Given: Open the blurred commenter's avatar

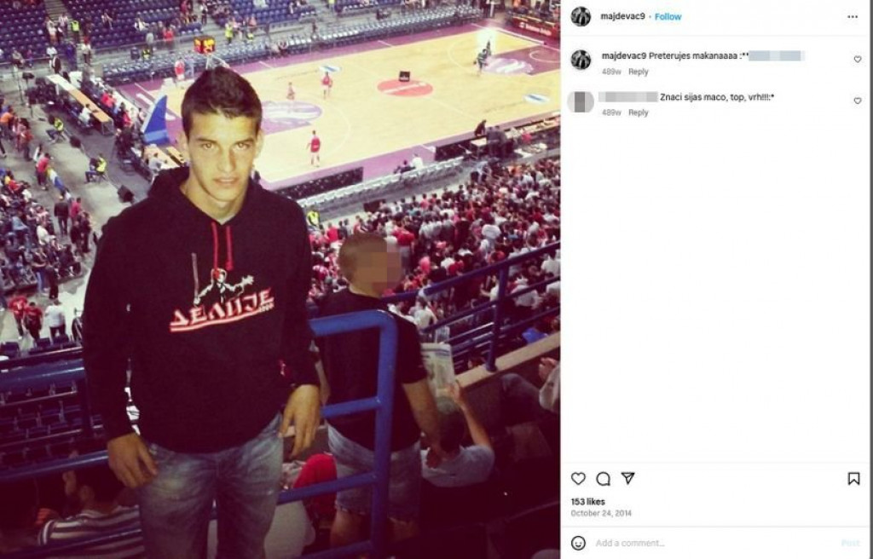Looking at the screenshot, I should point(580,102).
